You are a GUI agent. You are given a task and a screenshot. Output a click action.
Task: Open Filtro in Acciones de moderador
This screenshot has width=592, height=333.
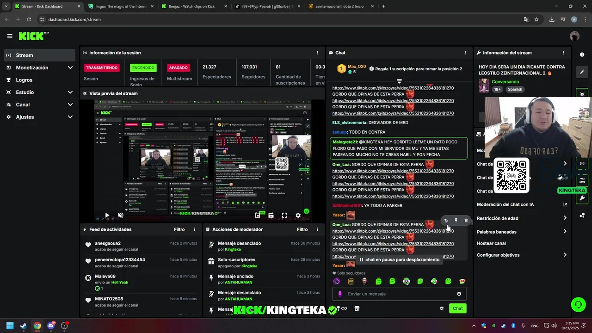(x=302, y=229)
